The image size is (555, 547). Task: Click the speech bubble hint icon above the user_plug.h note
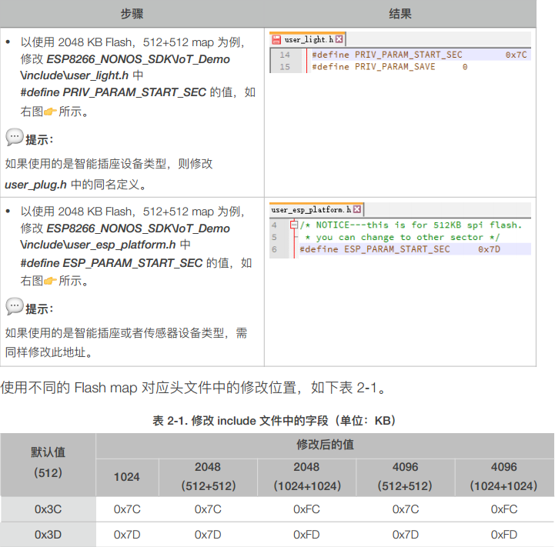pyautogui.click(x=15, y=137)
